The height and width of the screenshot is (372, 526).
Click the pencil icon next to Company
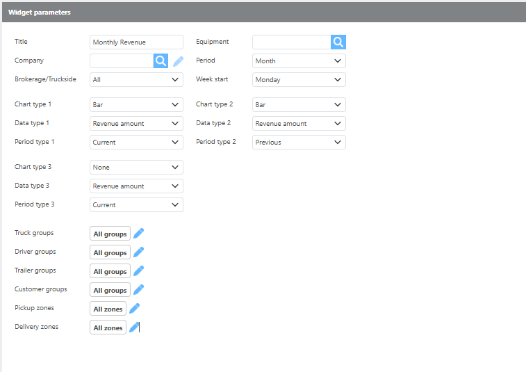click(x=179, y=61)
